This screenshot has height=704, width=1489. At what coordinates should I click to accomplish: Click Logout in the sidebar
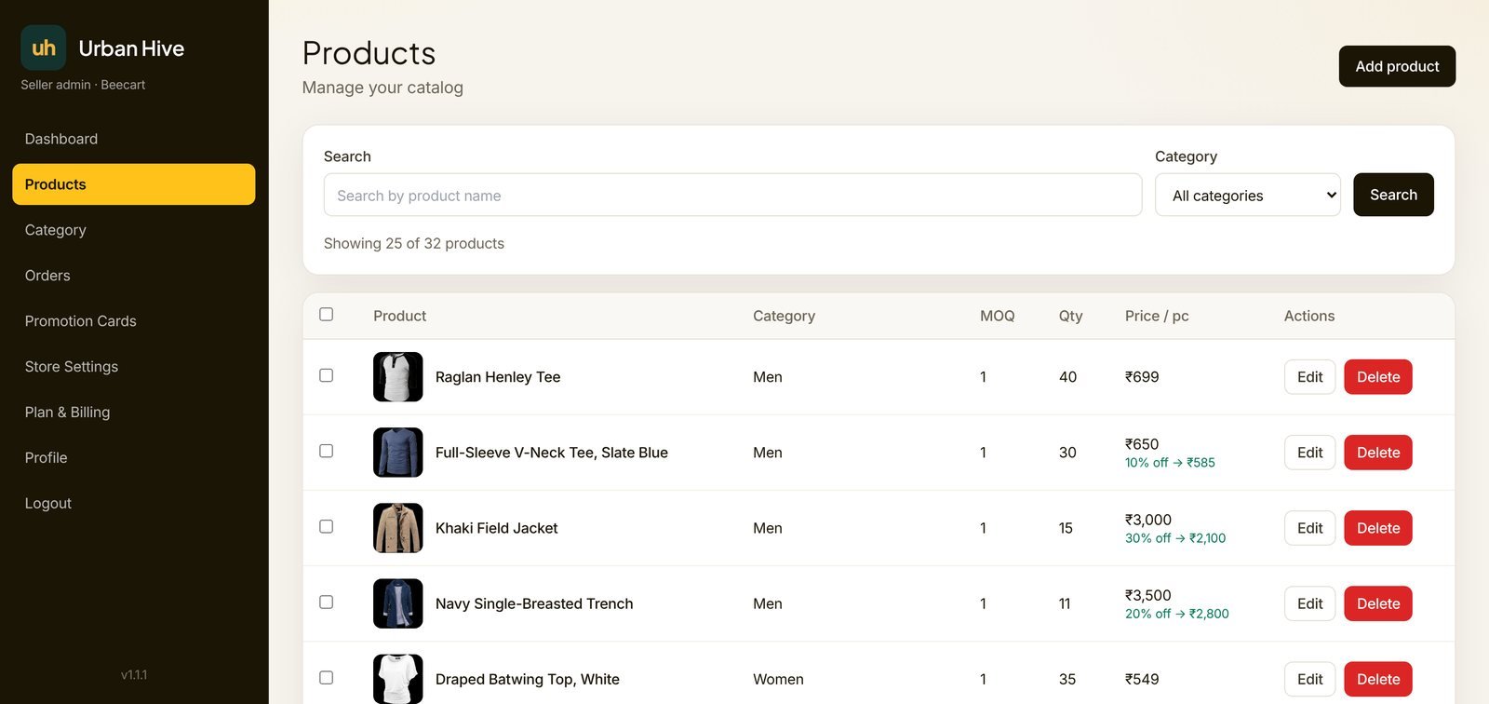pyautogui.click(x=133, y=504)
